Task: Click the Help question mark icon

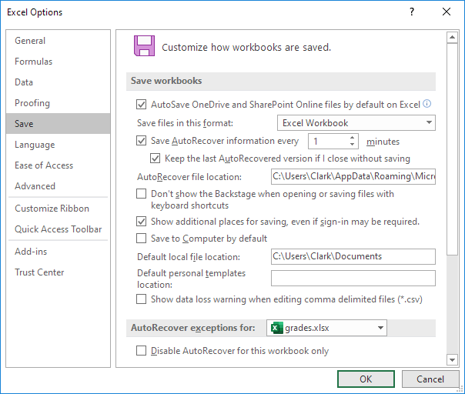Action: (x=412, y=12)
